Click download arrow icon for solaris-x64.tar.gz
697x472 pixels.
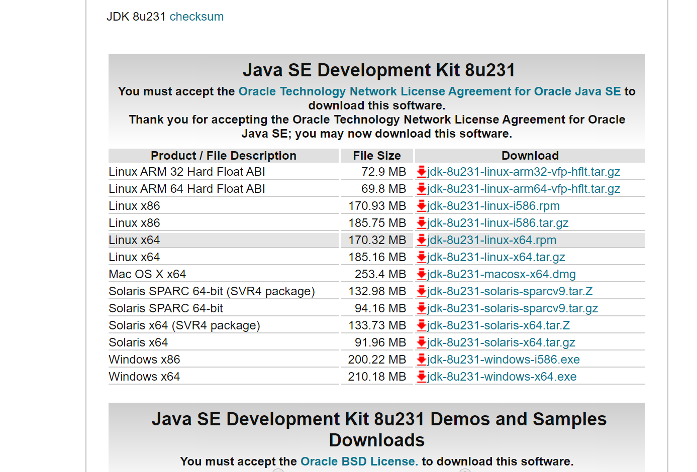(x=422, y=342)
